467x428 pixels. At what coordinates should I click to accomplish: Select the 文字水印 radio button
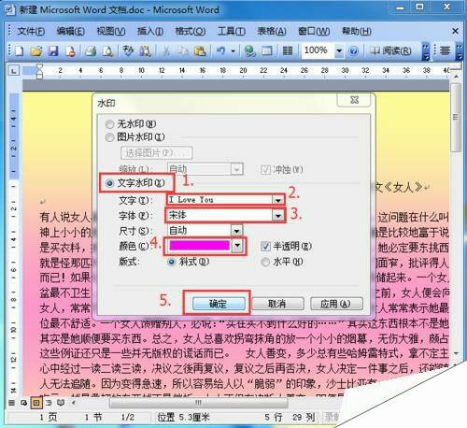(109, 183)
